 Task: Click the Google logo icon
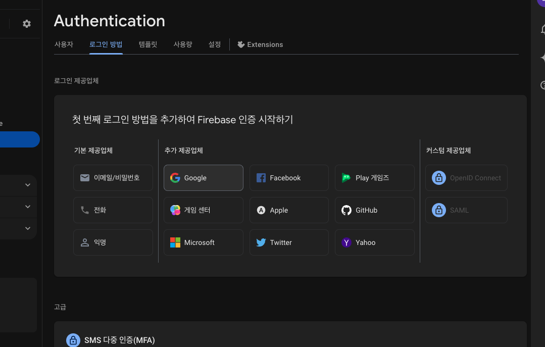175,178
